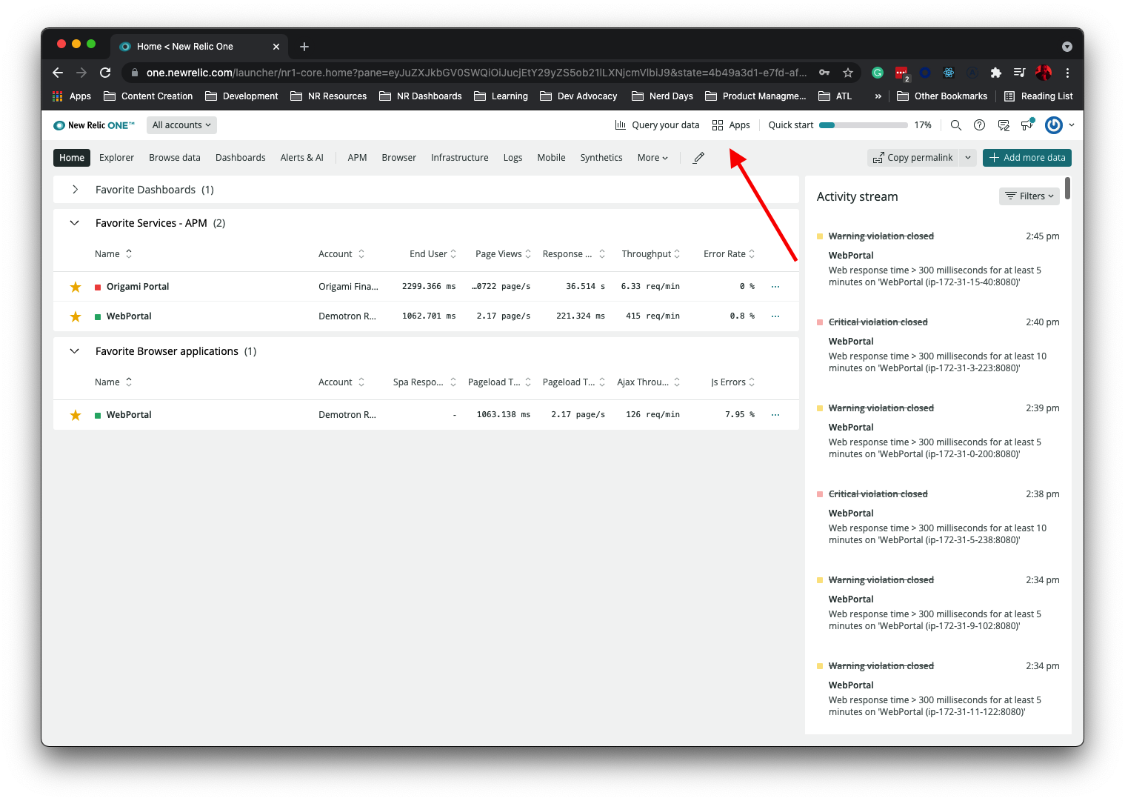Open the Logs navigation tab
Screen dimensions: 1125x801
513,158
